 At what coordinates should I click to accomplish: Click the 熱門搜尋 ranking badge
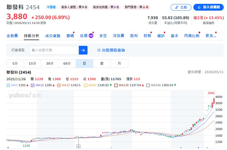pos(137,7)
